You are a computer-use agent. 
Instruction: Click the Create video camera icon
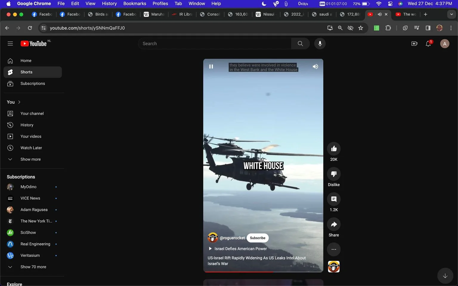tap(414, 43)
